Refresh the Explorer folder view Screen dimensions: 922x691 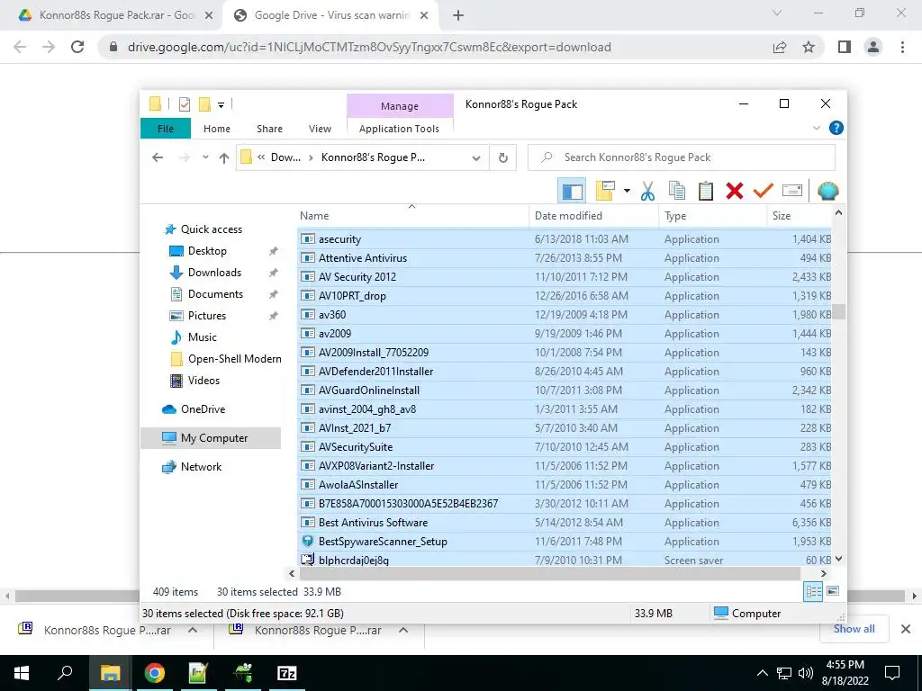click(502, 157)
